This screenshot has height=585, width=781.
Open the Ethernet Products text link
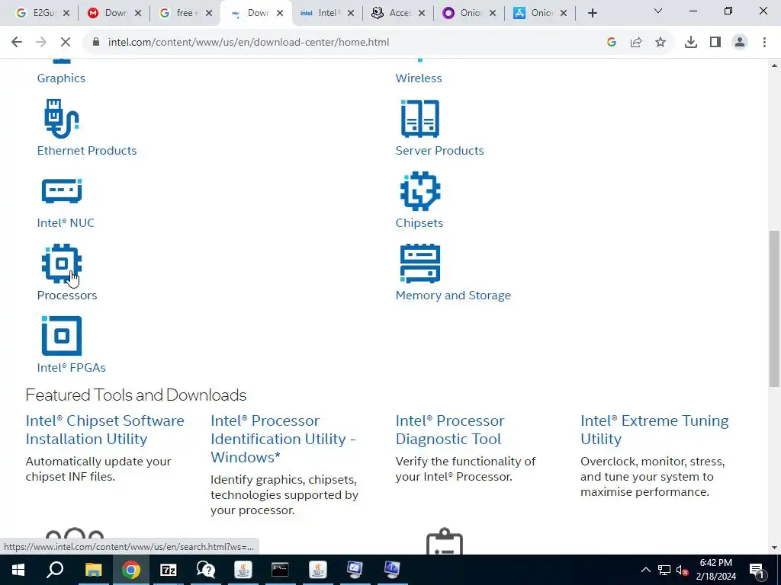point(87,151)
